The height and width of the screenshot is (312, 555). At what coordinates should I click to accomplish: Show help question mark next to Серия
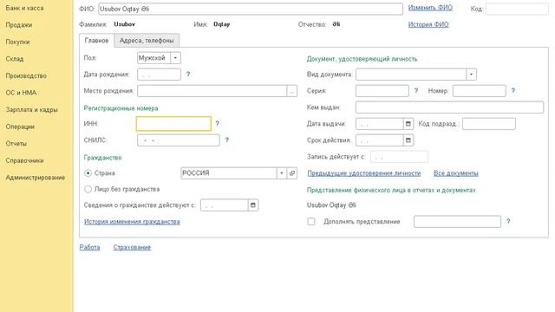pyautogui.click(x=416, y=91)
